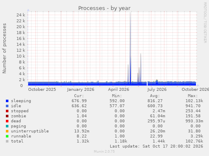This screenshot has width=209, height=156.
Task: Click the zombie legend color swatch
Action: (7, 116)
